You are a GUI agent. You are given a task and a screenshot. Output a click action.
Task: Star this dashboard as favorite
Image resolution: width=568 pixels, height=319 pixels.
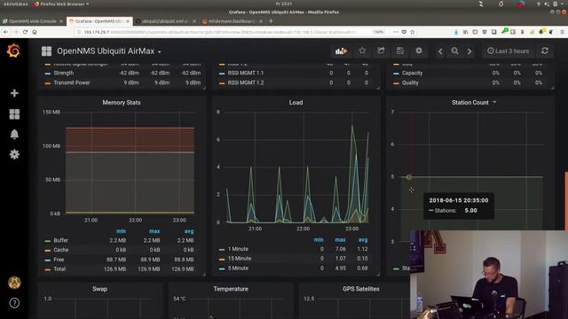362,51
